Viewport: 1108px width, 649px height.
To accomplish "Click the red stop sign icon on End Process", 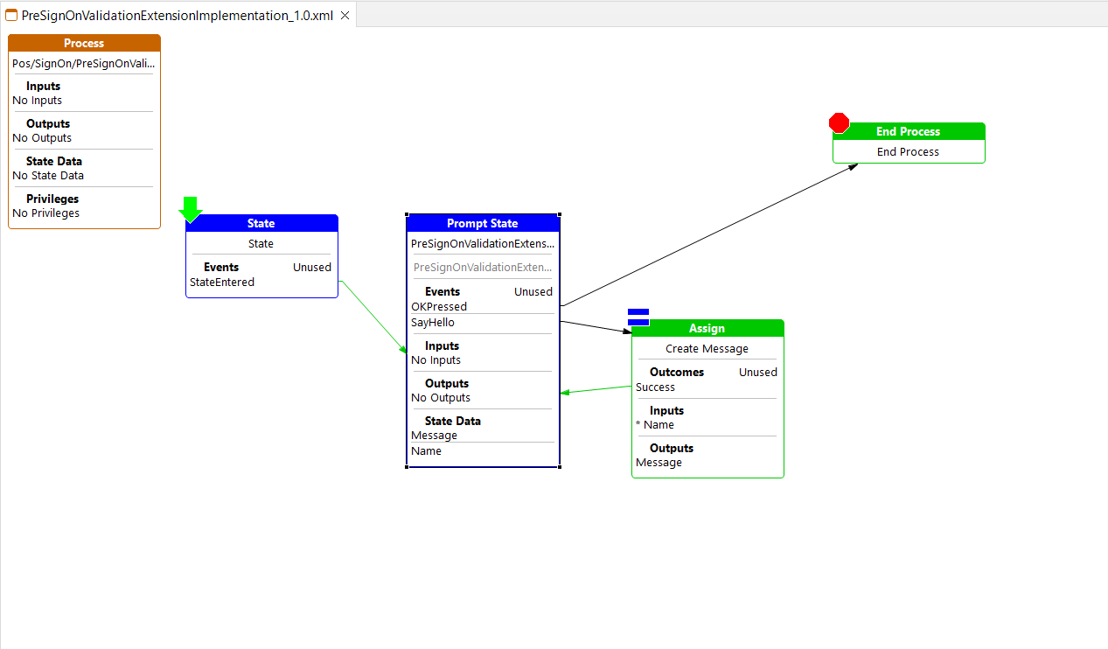I will [840, 122].
